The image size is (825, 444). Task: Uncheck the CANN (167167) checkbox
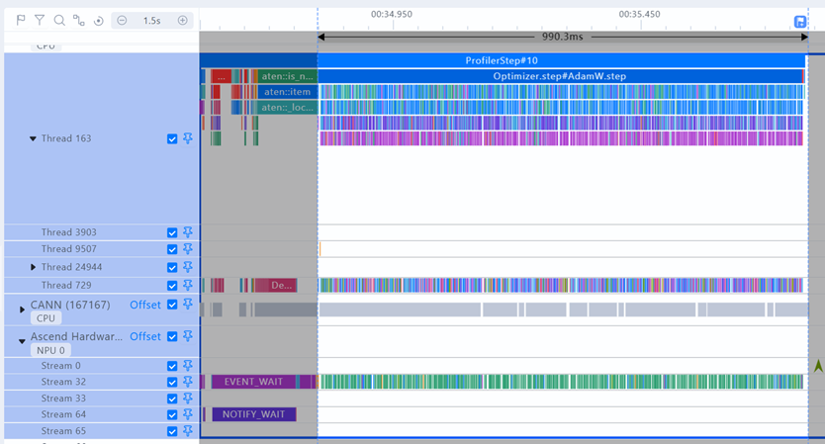coord(172,305)
